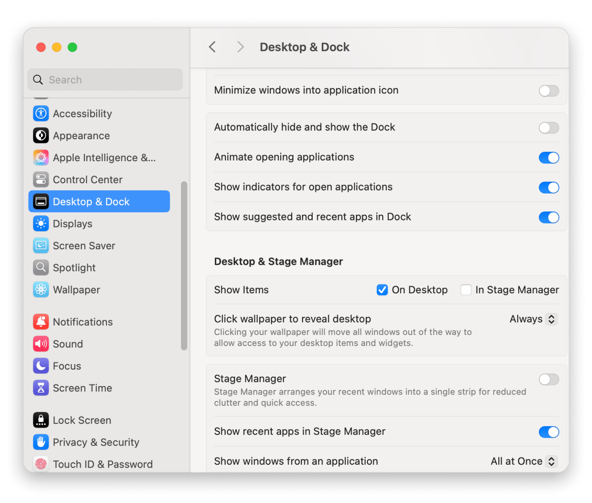Click the Notifications bell icon
Image resolution: width=592 pixels, height=503 pixels.
(41, 322)
